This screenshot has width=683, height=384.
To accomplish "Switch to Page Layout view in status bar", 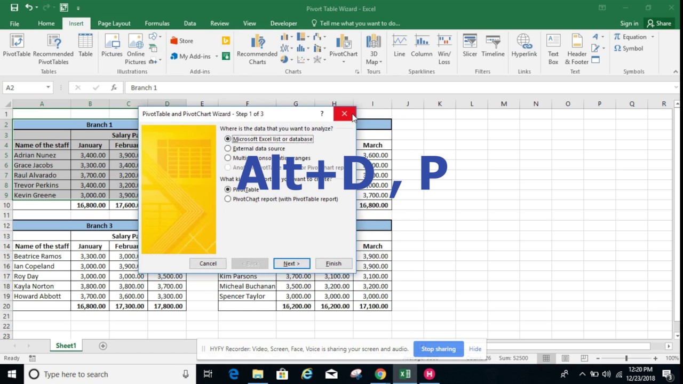I will [x=566, y=358].
